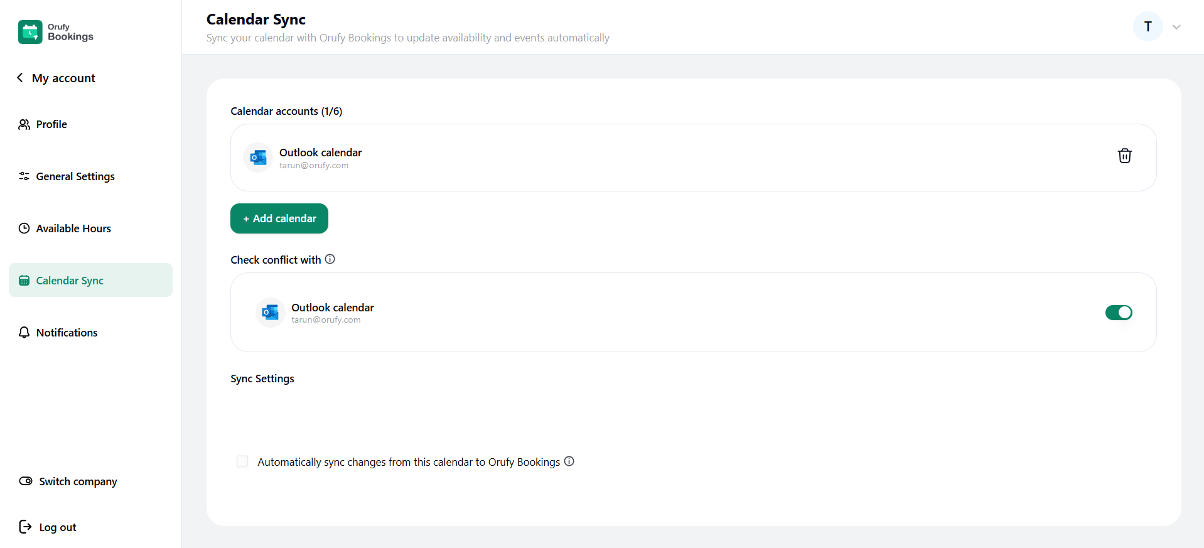This screenshot has width=1204, height=548.
Task: Select Calendar Sync in sidebar
Action: click(x=70, y=281)
